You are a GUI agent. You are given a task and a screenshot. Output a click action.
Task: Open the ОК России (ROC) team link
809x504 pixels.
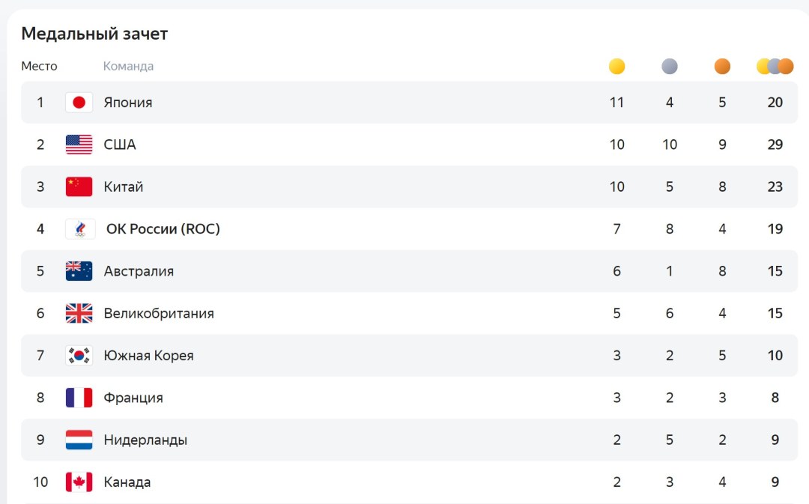pyautogui.click(x=163, y=229)
